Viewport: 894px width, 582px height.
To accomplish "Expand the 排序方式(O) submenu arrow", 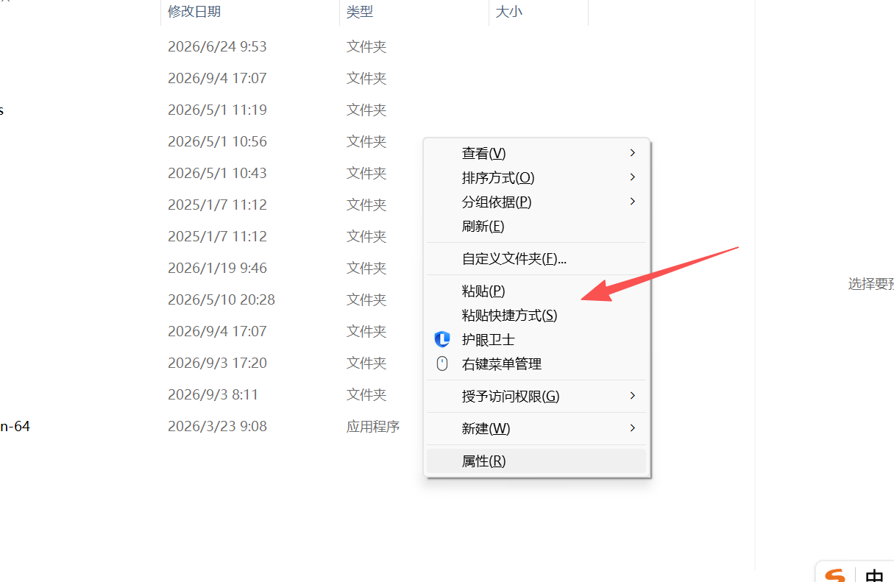I will pyautogui.click(x=632, y=177).
